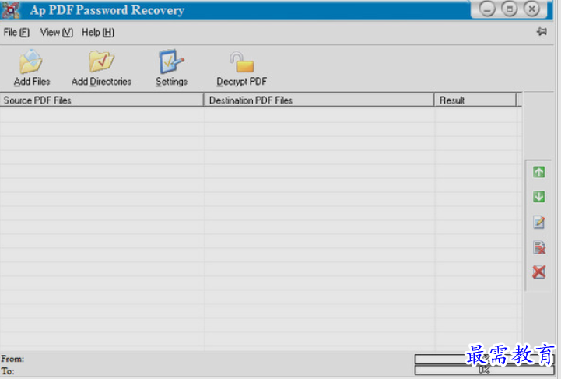This screenshot has height=379, width=561.
Task: Click the To: label in status area
Action: [x=8, y=371]
